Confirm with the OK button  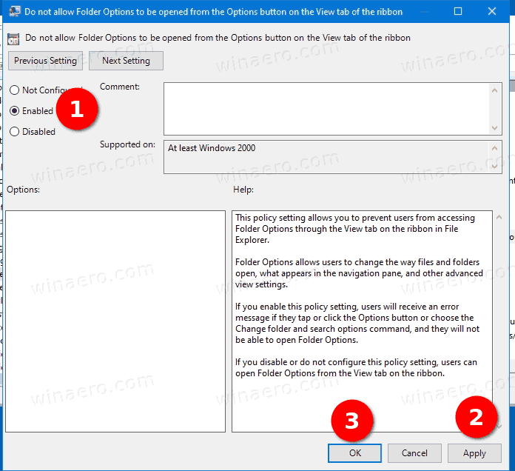(x=354, y=453)
